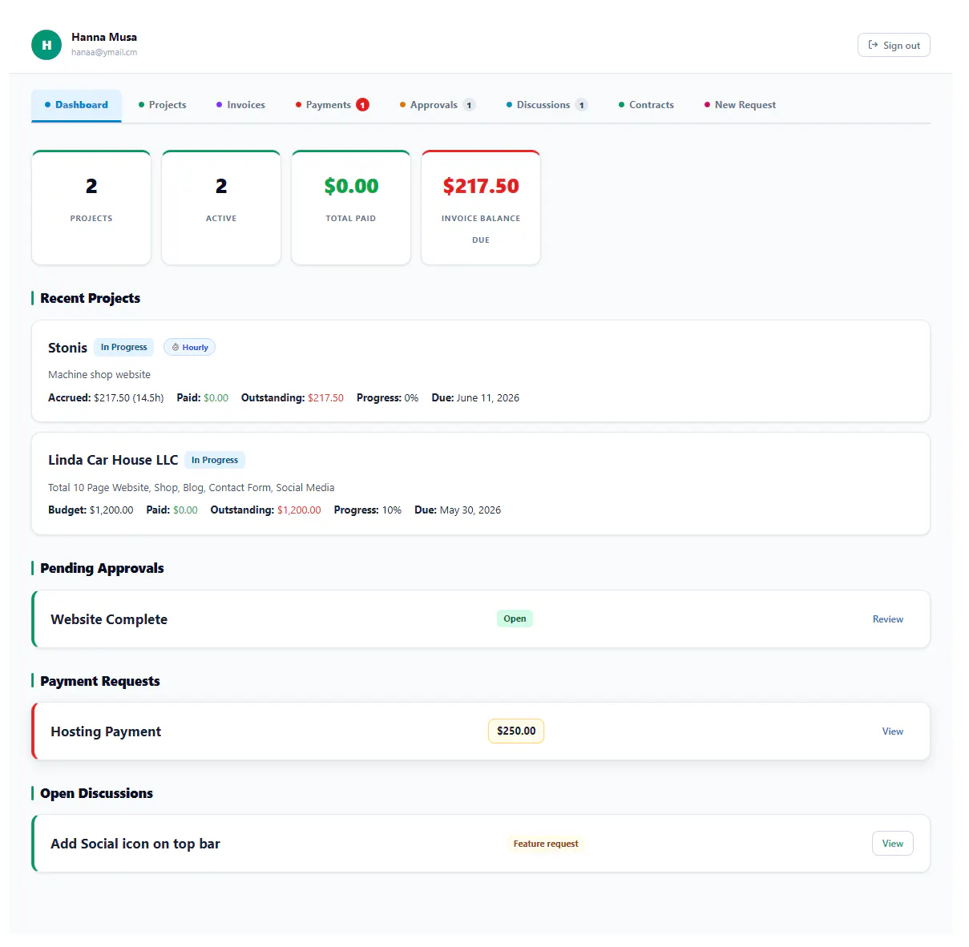969x947 pixels.
Task: Click the red Payments notification badge
Action: 362,105
